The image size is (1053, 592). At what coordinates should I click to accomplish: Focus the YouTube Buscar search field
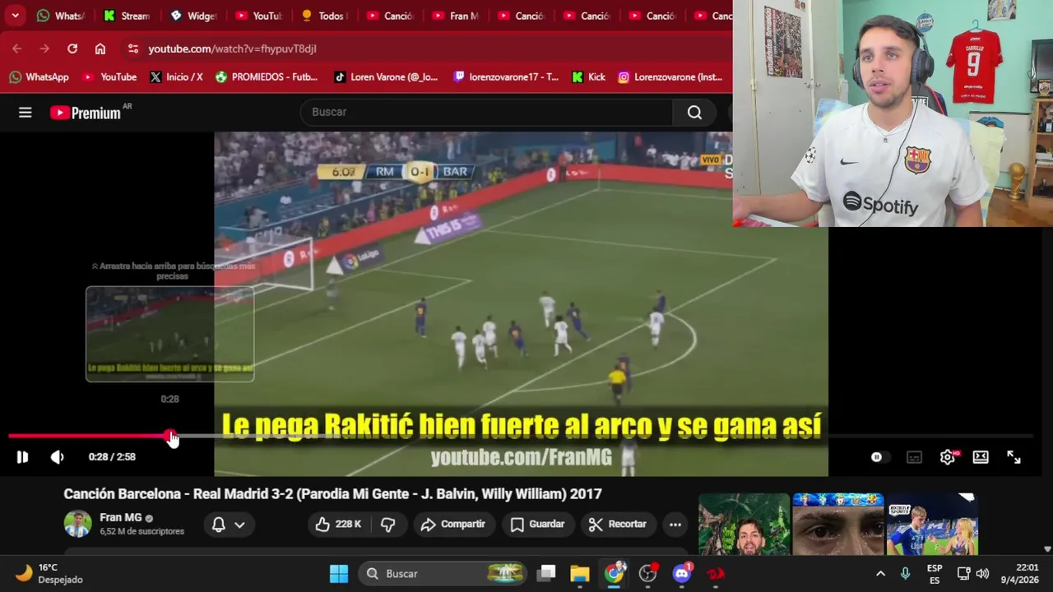click(x=485, y=112)
